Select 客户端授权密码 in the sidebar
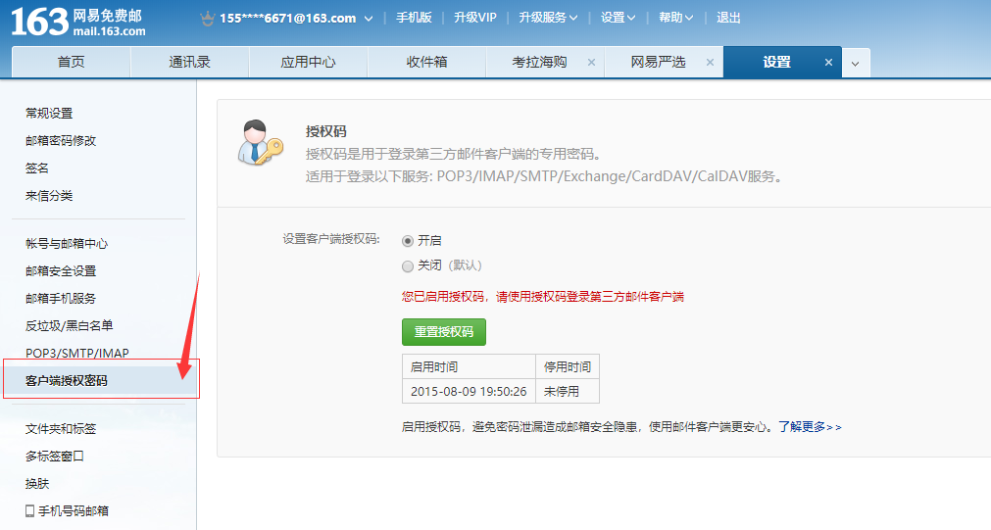The height and width of the screenshot is (530, 991). [67, 381]
